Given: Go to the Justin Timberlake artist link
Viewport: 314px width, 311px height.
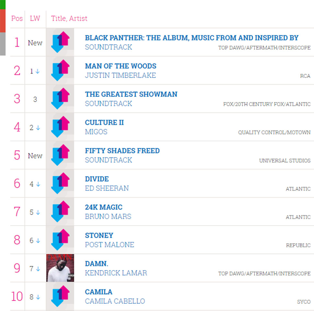Looking at the screenshot, I should 120,75.
